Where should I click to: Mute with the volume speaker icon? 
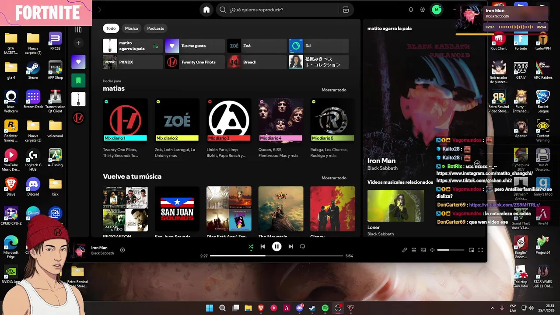(x=432, y=250)
